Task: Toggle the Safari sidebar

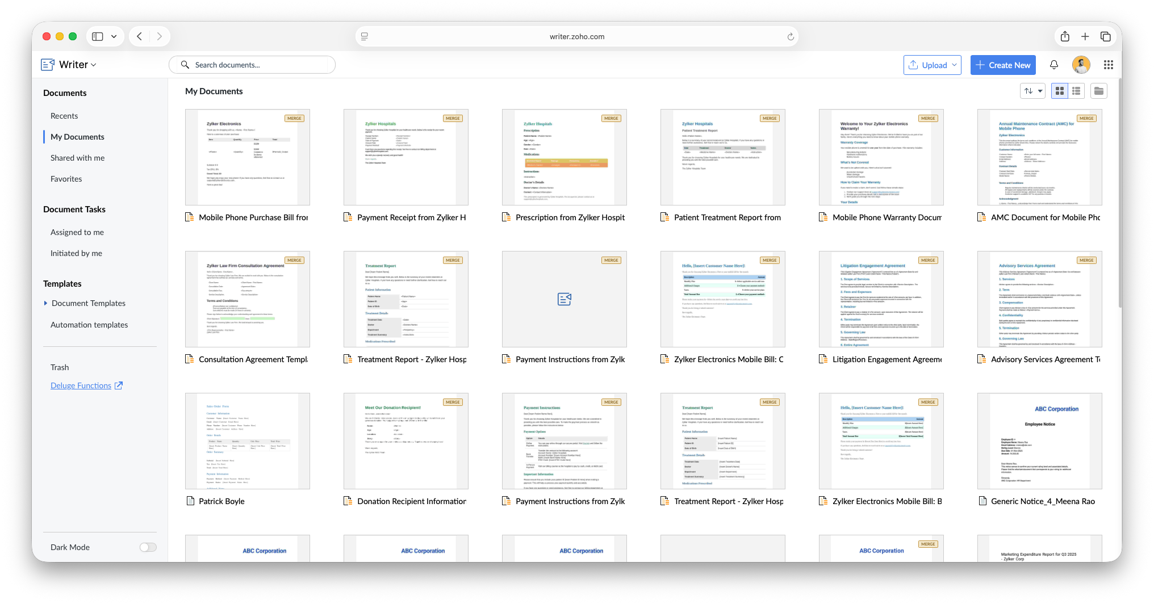Action: tap(98, 36)
